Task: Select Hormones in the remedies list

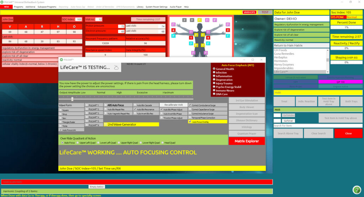Action: click(280, 61)
